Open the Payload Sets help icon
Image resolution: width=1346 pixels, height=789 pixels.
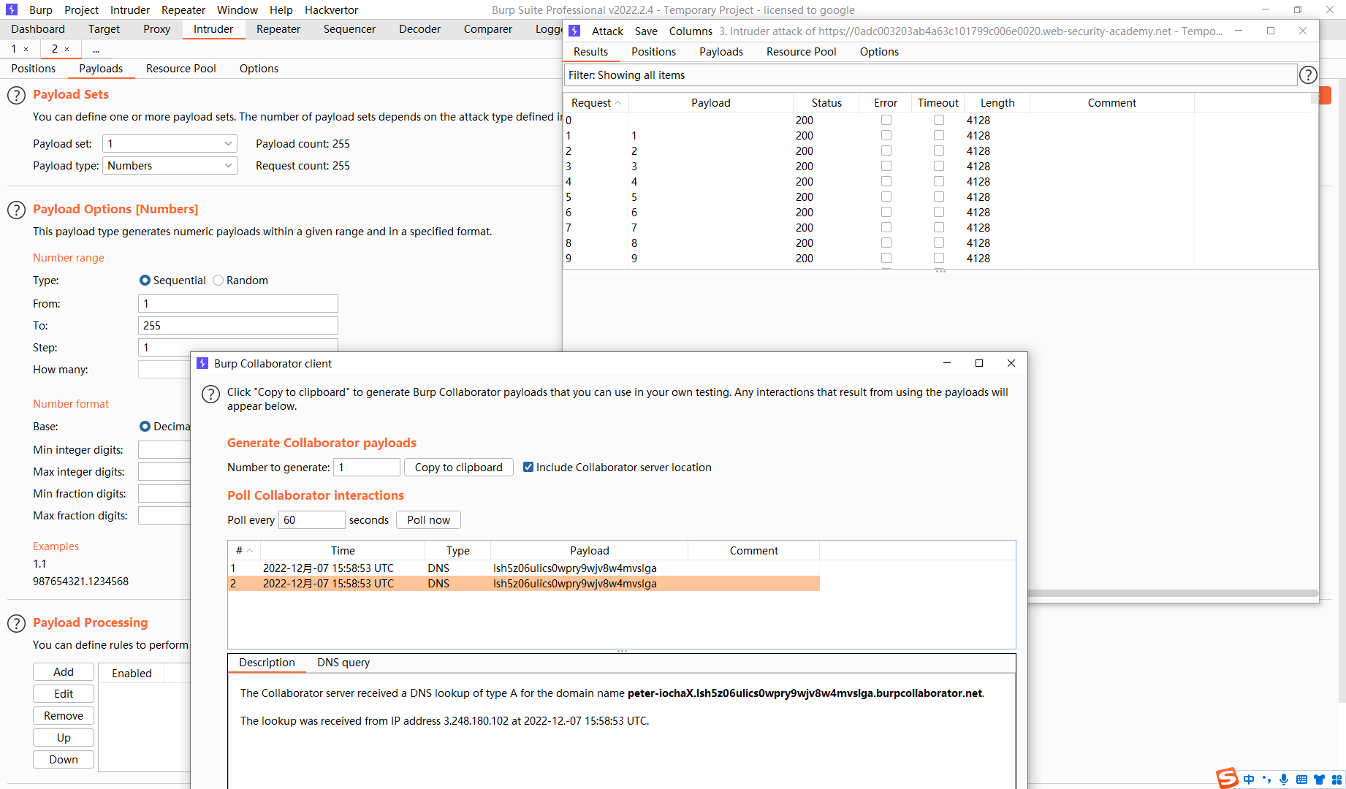16,95
